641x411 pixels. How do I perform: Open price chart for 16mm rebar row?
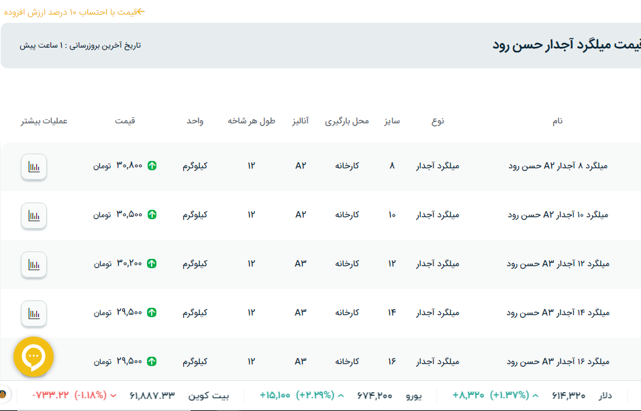coord(34,361)
